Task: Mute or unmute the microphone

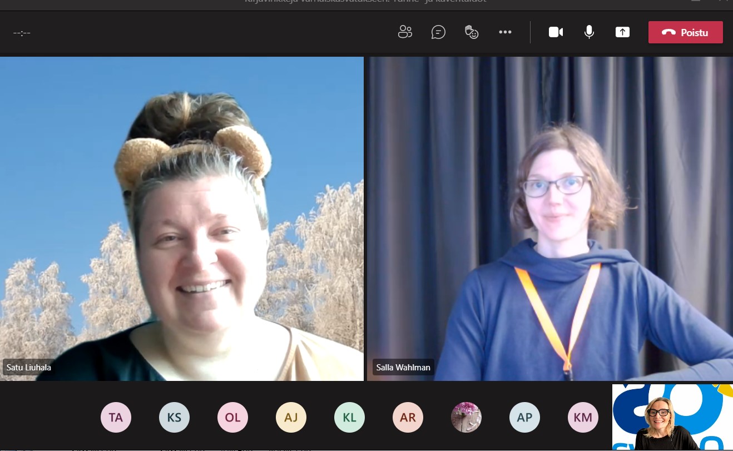Action: click(x=589, y=32)
